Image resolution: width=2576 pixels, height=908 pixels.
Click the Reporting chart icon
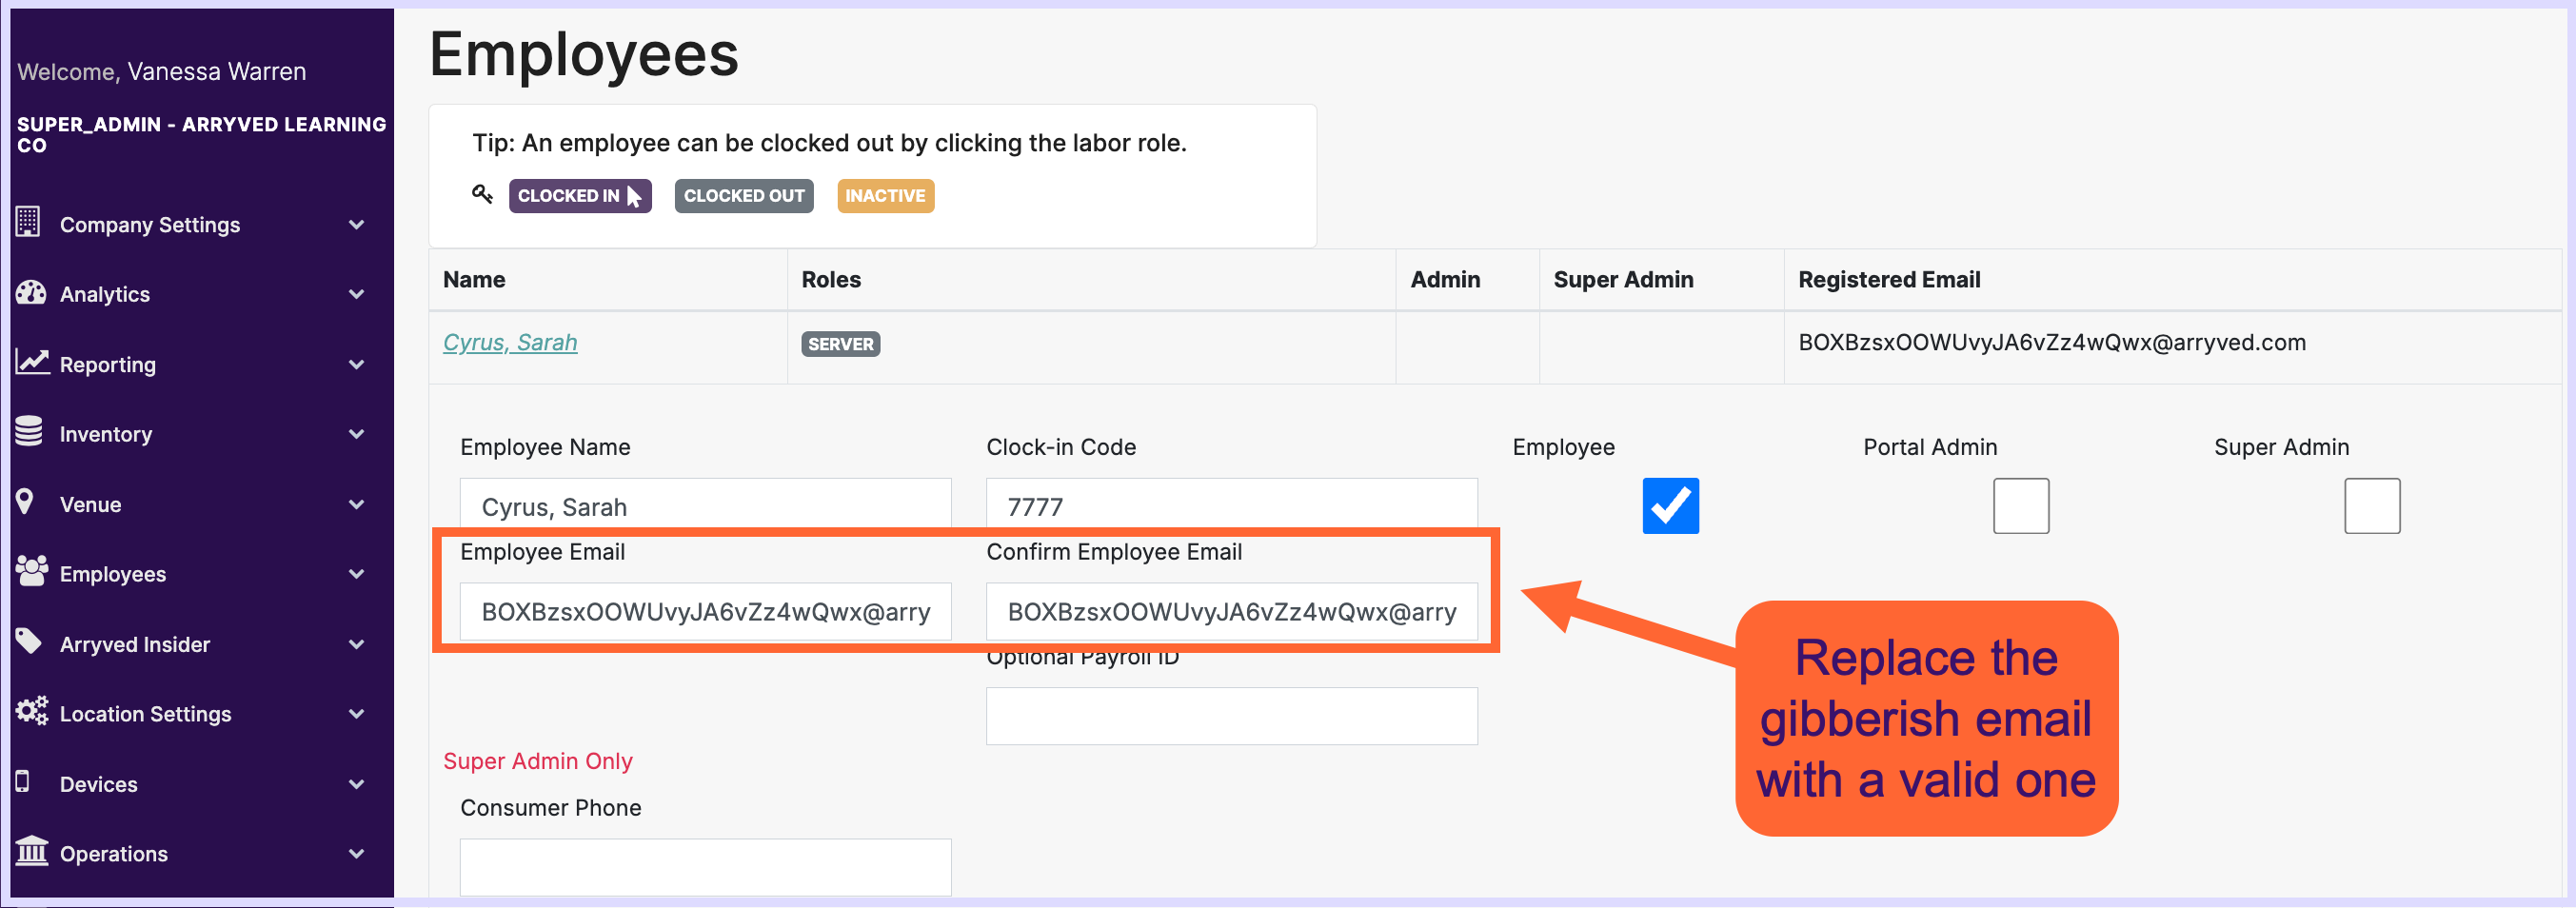point(32,362)
